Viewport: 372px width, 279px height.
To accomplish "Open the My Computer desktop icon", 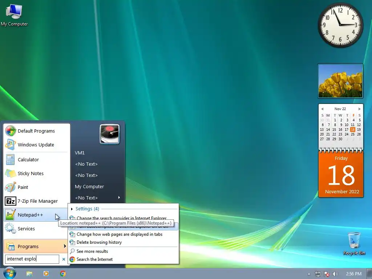I will pos(14,15).
